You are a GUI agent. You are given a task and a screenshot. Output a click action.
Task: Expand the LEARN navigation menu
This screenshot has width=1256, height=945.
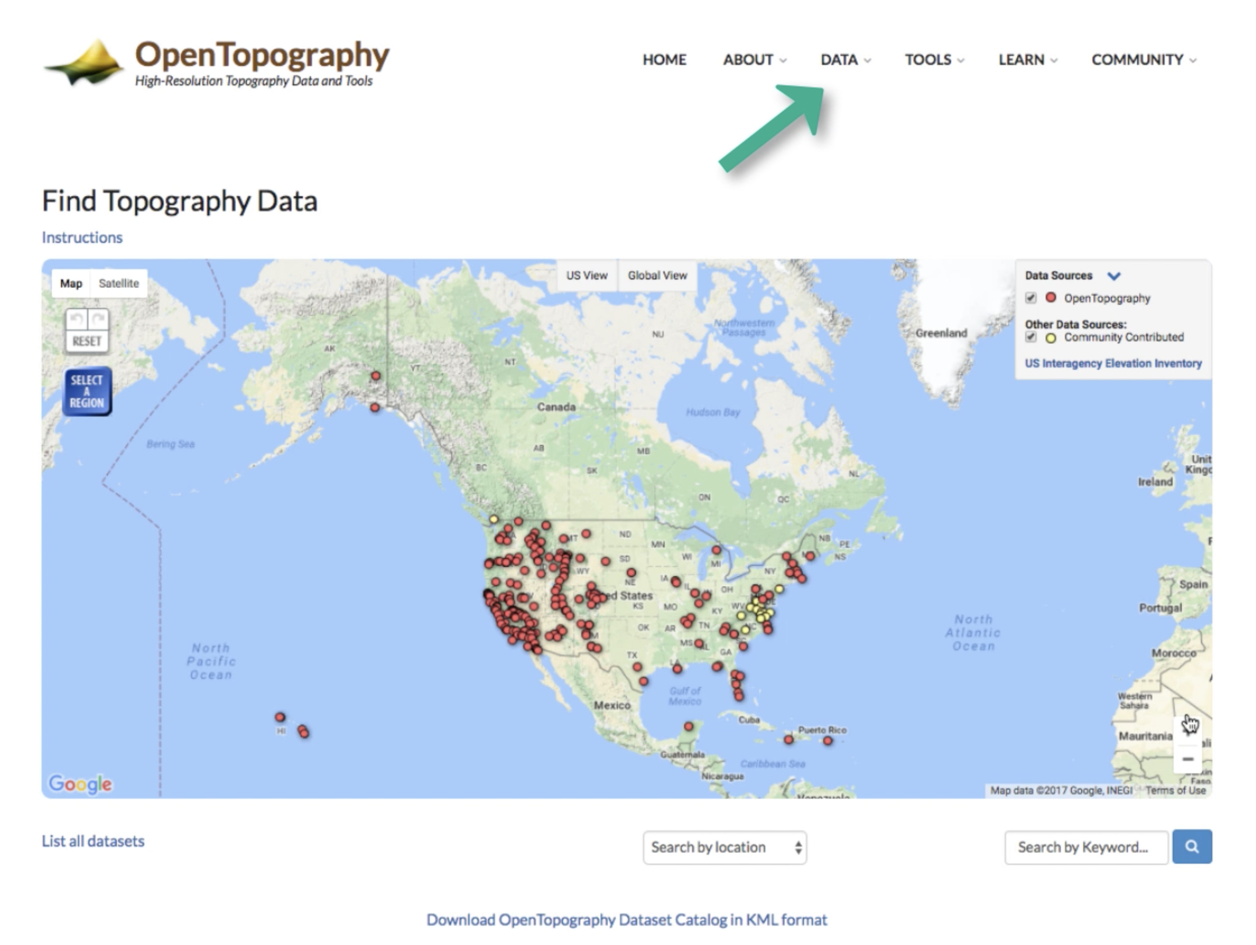[x=1028, y=59]
